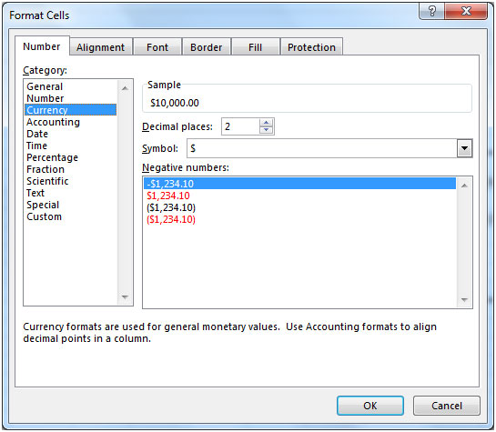This screenshot has width=496, height=432.
Task: Go to the Border tab
Action: pos(207,47)
